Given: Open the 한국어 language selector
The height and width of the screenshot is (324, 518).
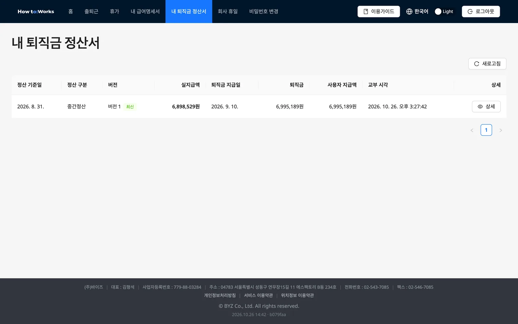Looking at the screenshot, I should point(417,11).
